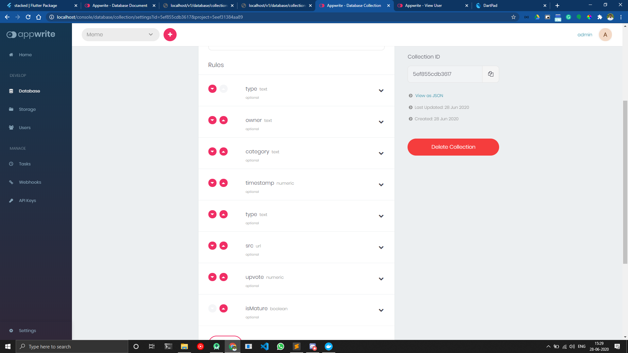628x353 pixels.
Task: Move the timestamp rule down
Action: coord(213,183)
